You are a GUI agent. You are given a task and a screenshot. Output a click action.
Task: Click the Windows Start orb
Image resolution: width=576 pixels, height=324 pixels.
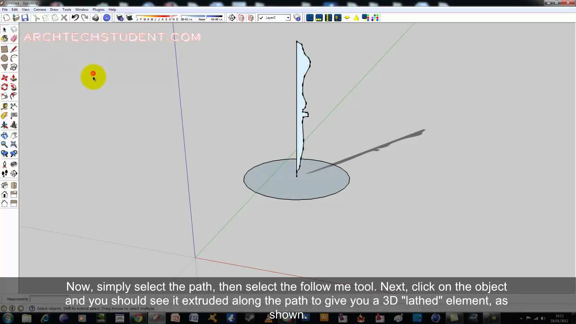tap(8, 318)
